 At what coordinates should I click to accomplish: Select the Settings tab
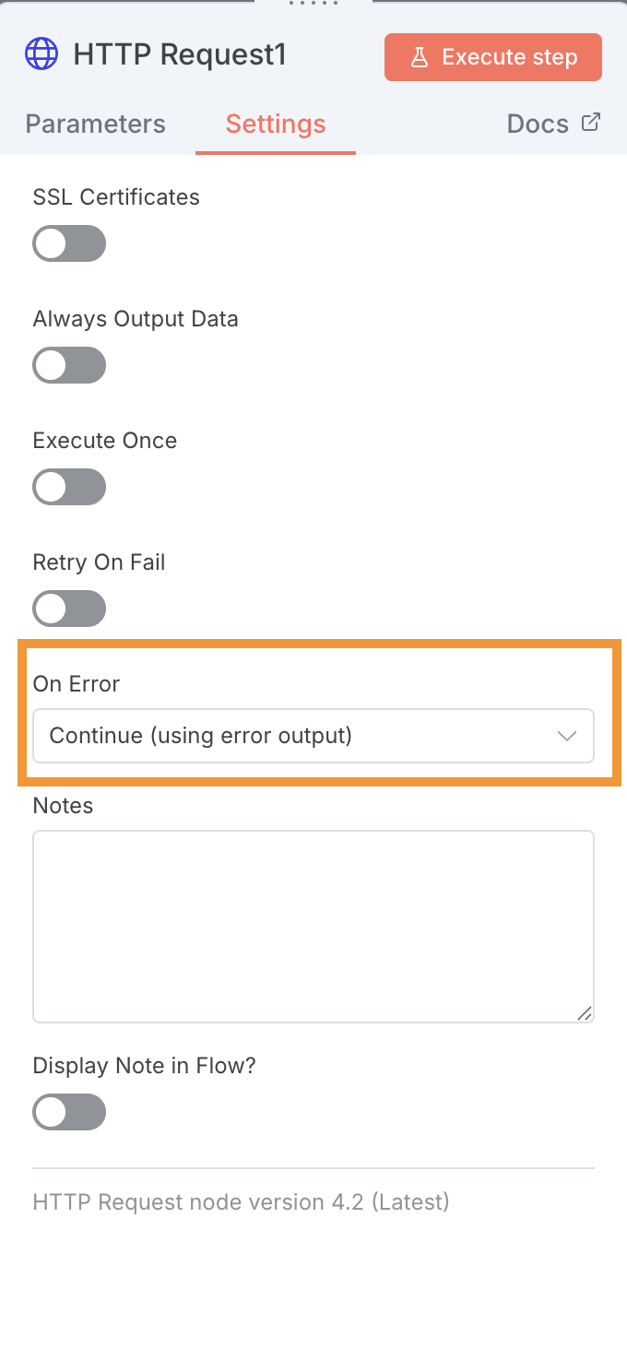(276, 124)
